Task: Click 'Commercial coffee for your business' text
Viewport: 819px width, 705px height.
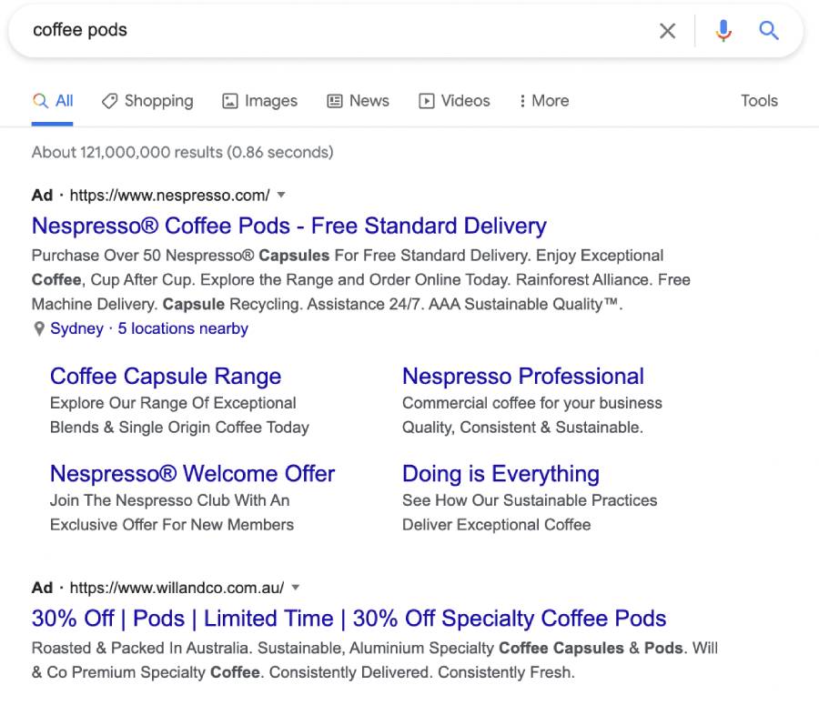Action: click(532, 403)
